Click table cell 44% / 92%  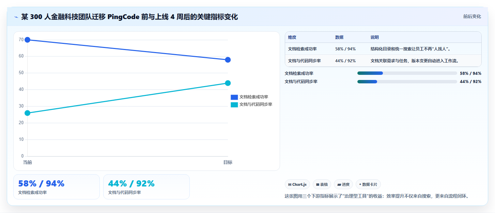tap(345, 61)
